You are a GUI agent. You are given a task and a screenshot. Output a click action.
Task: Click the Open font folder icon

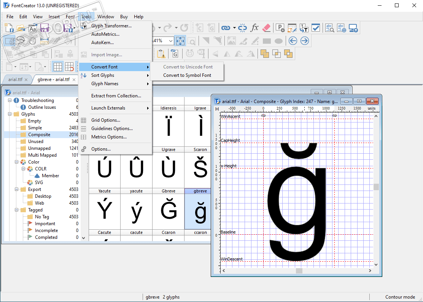click(x=21, y=28)
